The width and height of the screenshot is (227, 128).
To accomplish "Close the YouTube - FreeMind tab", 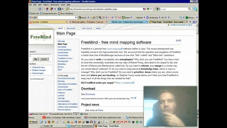I will (67, 22).
